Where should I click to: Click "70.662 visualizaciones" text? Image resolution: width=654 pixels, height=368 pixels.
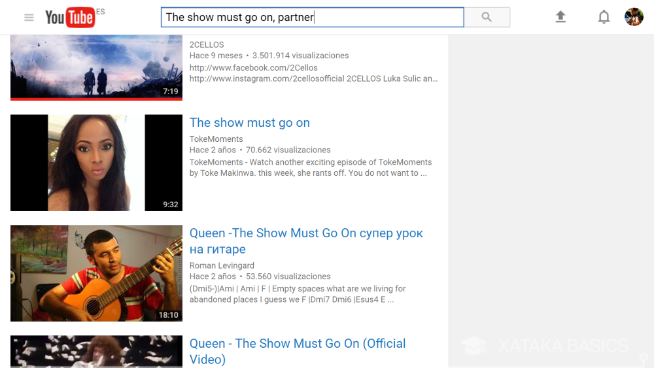(x=288, y=150)
